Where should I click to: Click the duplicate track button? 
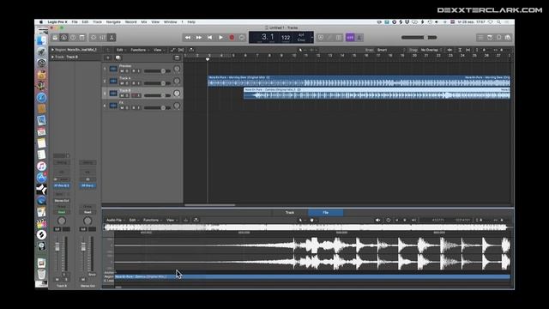click(x=118, y=58)
